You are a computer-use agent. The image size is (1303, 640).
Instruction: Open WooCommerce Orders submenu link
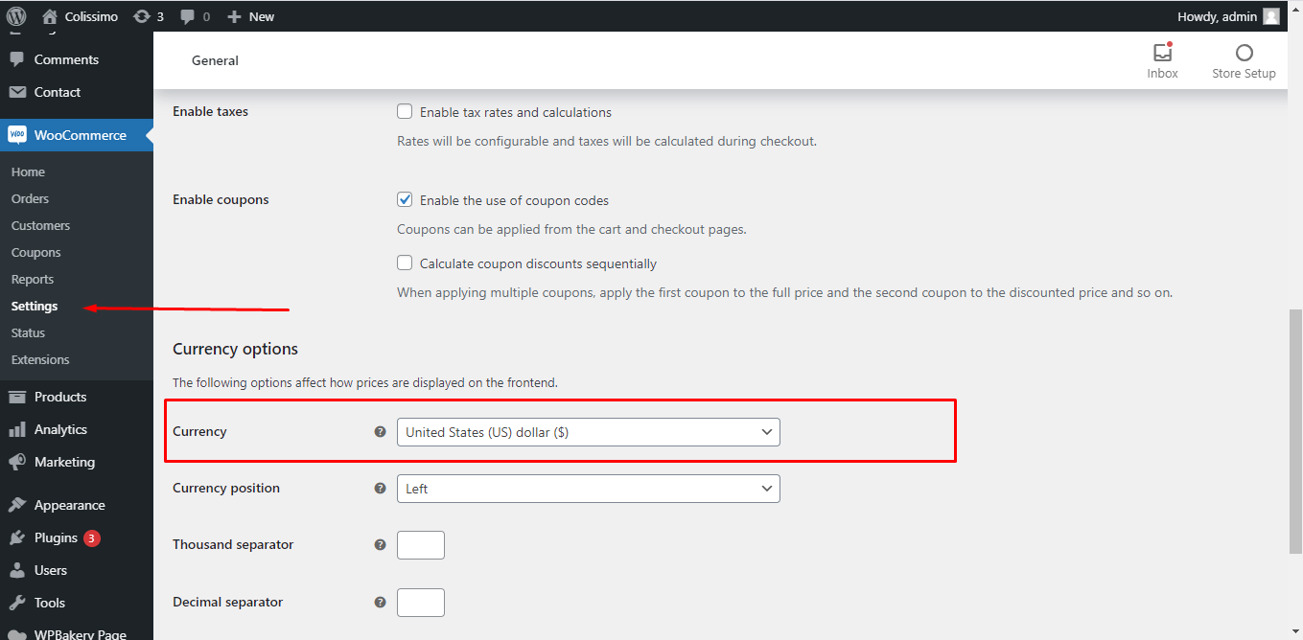[30, 198]
